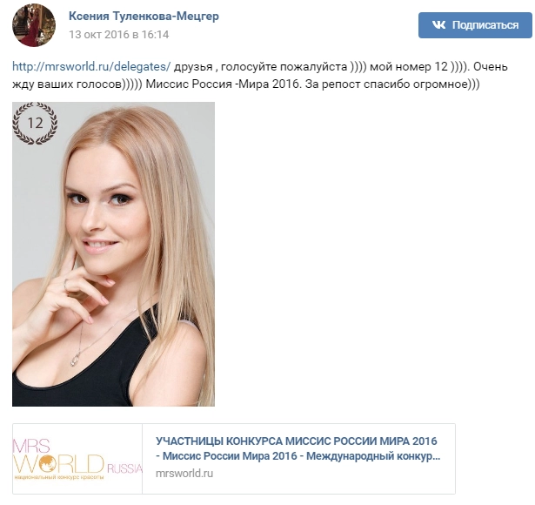
Task: Open the MRS WORLD RUSSIA logo preview image
Action: pyautogui.click(x=77, y=459)
